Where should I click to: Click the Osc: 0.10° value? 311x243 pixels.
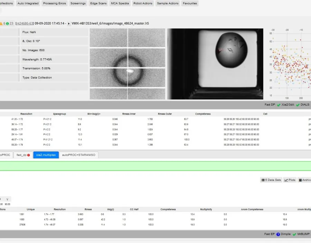(54, 41)
